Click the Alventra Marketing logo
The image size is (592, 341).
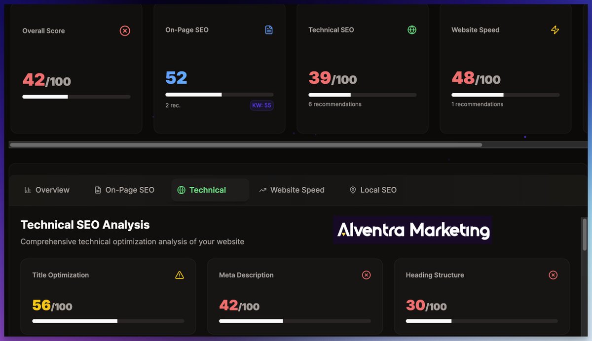pos(412,230)
